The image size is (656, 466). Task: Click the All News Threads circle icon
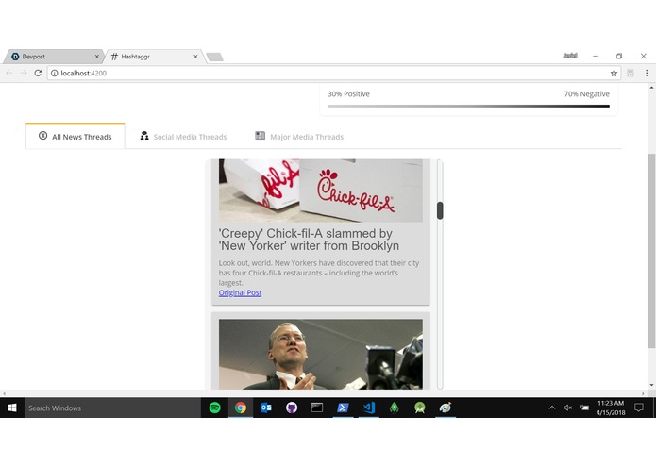[x=42, y=136]
